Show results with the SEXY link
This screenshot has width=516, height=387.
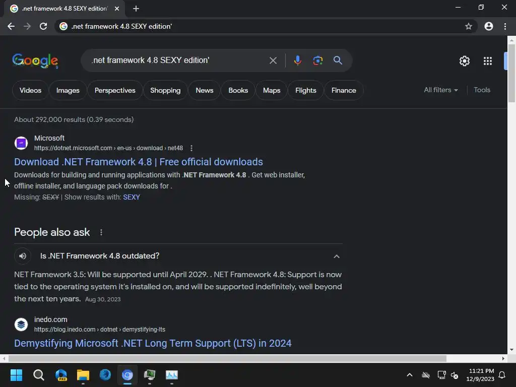(132, 197)
